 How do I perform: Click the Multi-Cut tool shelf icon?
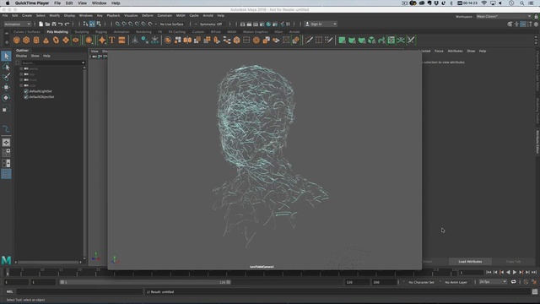(309, 41)
